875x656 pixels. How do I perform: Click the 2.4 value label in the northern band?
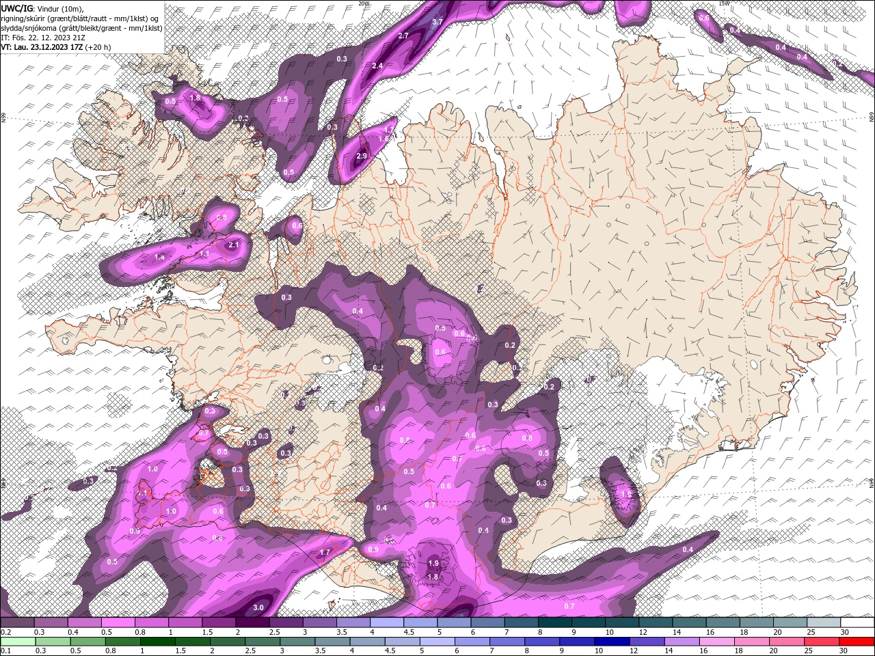click(377, 66)
